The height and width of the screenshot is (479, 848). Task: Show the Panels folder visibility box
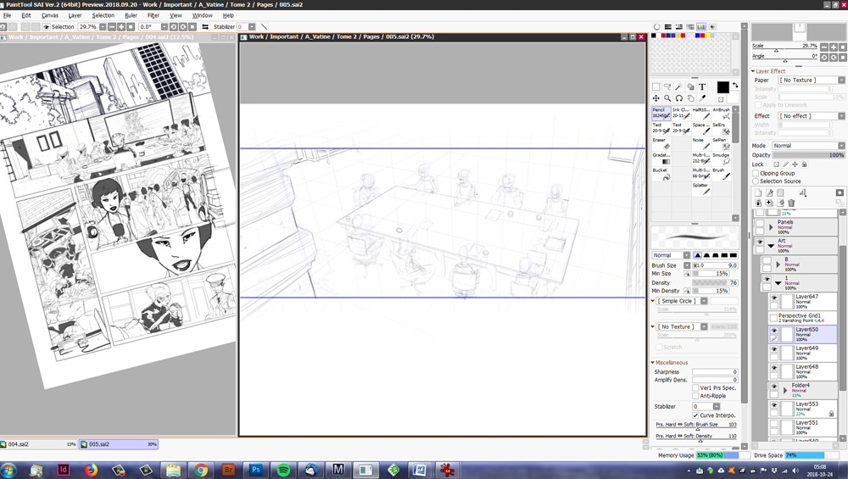point(760,223)
